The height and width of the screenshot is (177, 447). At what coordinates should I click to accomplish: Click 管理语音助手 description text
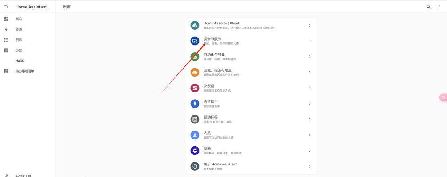(212, 106)
